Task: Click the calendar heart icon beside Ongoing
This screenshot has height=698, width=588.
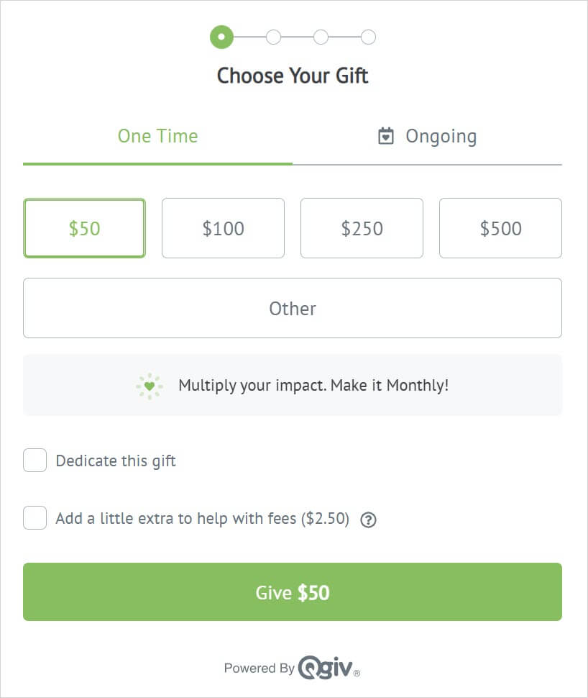Action: pyautogui.click(x=385, y=136)
